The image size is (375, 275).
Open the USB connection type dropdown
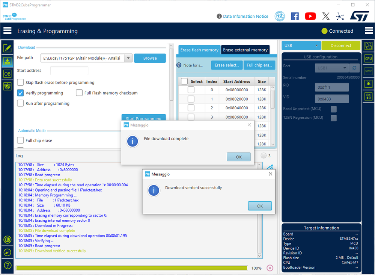pyautogui.click(x=301, y=45)
